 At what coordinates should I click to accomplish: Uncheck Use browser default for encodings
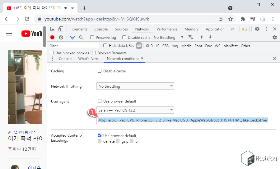(x=100, y=135)
